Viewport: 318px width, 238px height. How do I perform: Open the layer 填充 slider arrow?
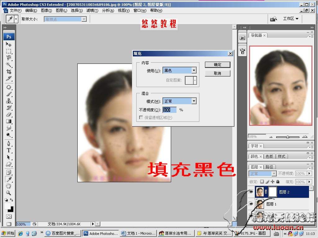click(x=309, y=182)
